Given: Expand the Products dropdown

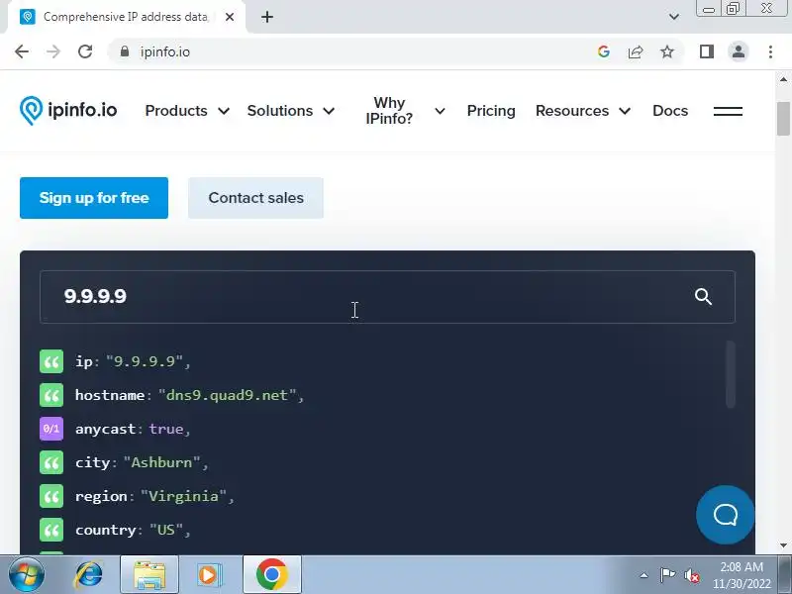Looking at the screenshot, I should pos(187,111).
